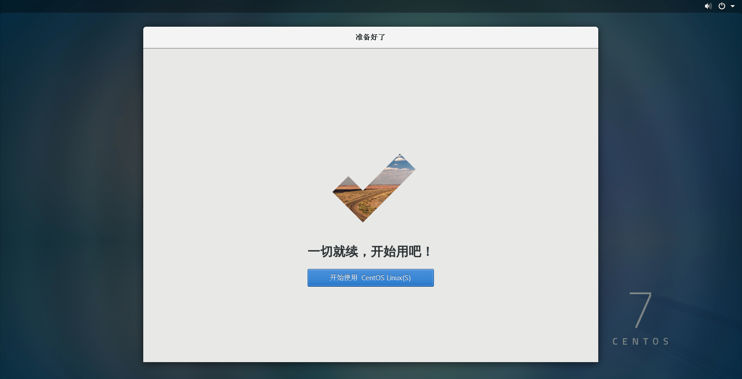
Task: Open the volume speaker icon in top bar
Action: click(x=708, y=6)
